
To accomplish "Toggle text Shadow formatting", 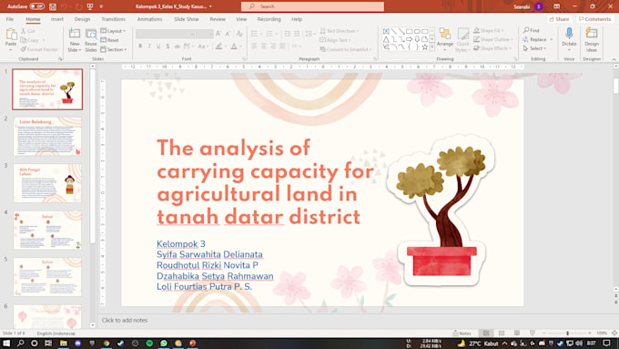I will (x=167, y=46).
